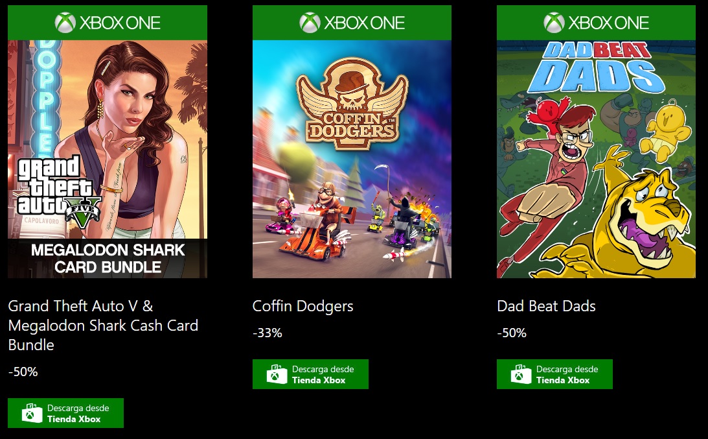Open the Coffin Dodgers title link
The height and width of the screenshot is (439, 708).
coord(303,306)
